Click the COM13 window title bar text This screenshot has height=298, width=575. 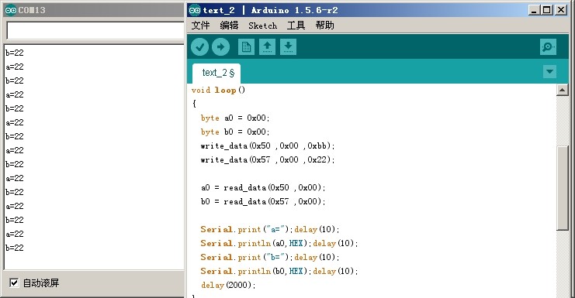point(32,10)
